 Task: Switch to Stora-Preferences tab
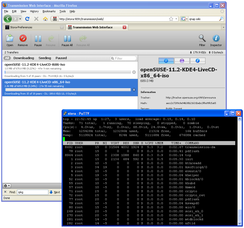(34, 27)
